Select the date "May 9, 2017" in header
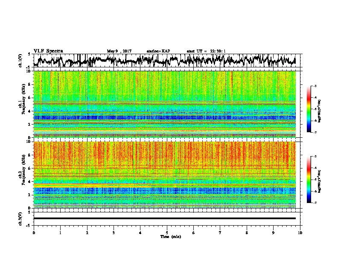 pos(119,51)
